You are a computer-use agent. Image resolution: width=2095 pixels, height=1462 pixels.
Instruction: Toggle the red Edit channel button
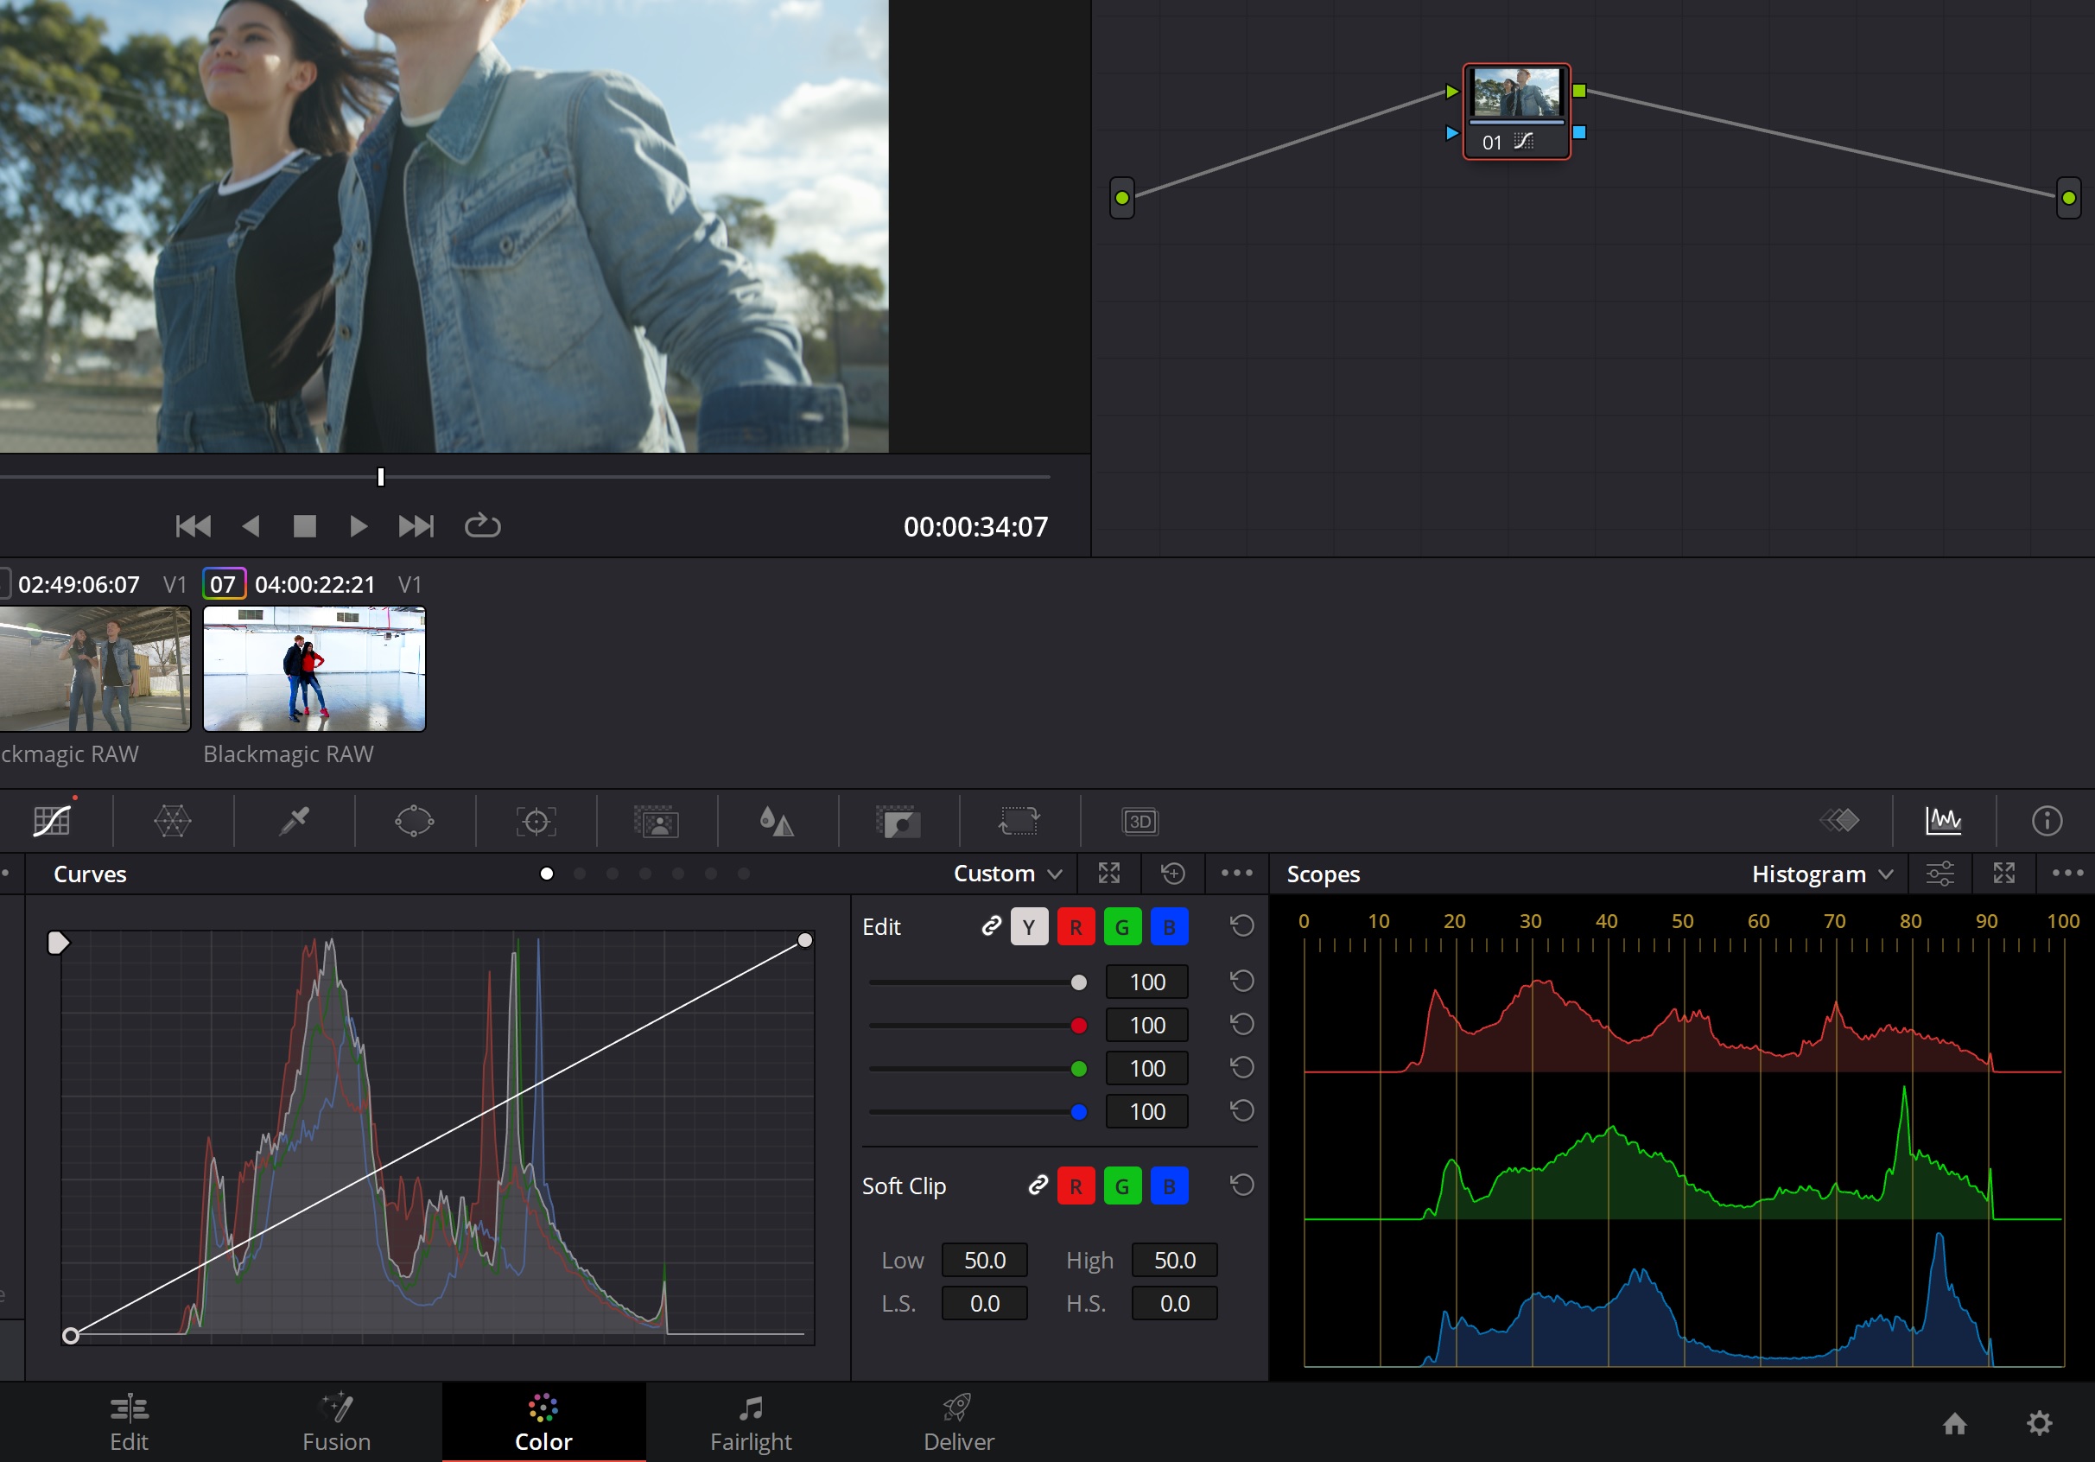click(x=1076, y=927)
